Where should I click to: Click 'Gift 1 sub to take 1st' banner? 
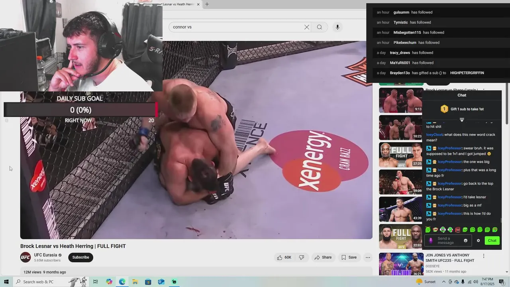[462, 109]
